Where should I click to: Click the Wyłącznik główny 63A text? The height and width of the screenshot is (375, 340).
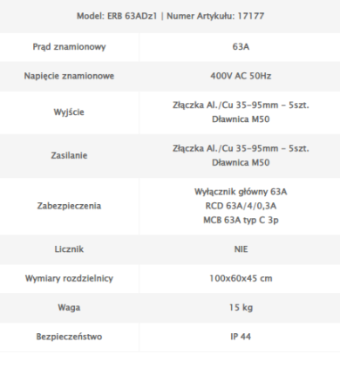(x=241, y=192)
